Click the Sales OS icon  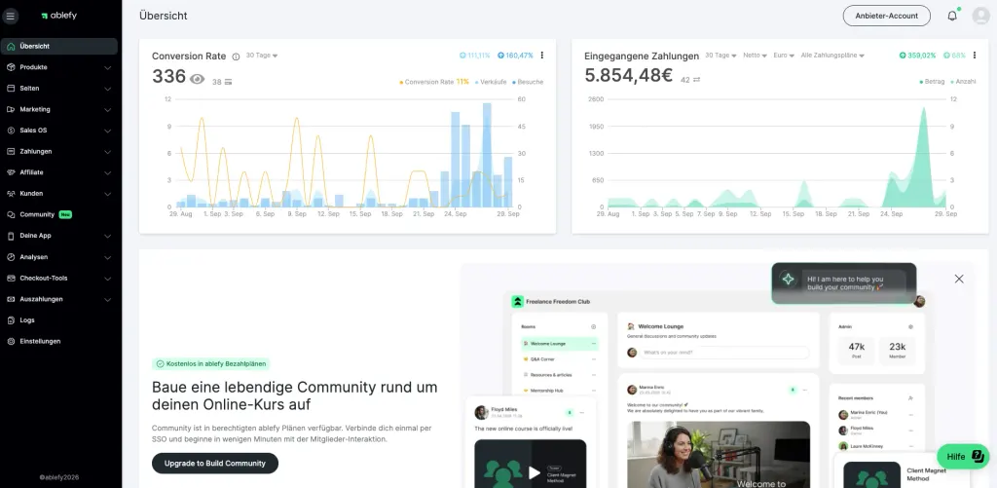[11, 131]
